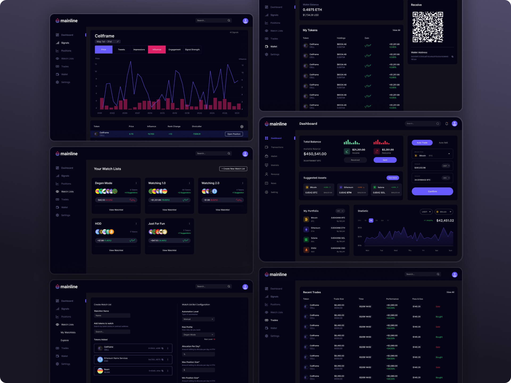Image resolution: width=511 pixels, height=383 pixels.
Task: Click the Ethereum icon in the My Portfolio list
Action: click(306, 230)
